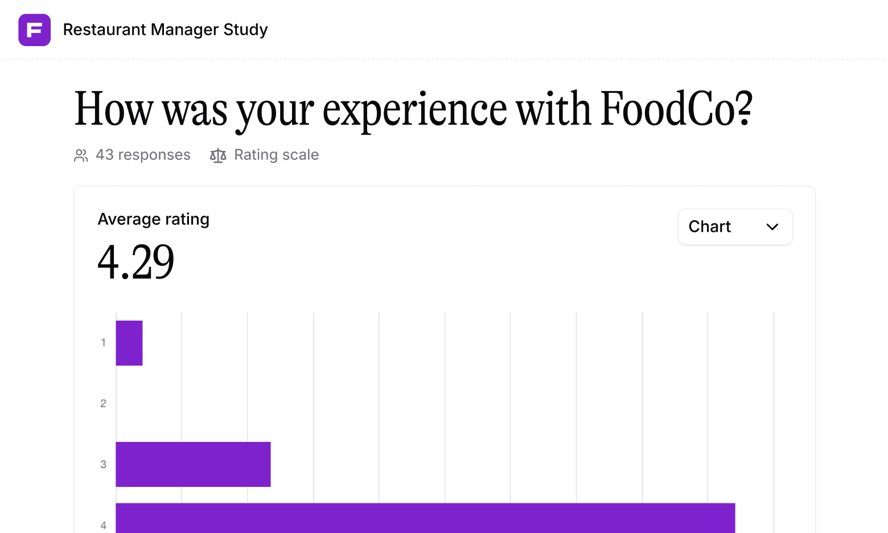The width and height of the screenshot is (888, 533).
Task: Click the axis label 1 on chart
Action: point(103,343)
